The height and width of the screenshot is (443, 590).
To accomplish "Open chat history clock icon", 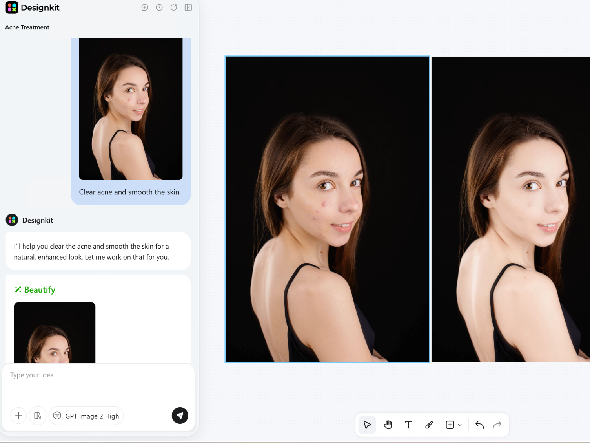I will [159, 7].
